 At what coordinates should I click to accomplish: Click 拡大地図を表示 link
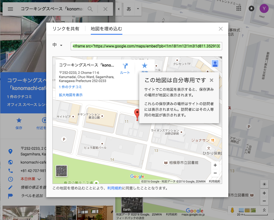71,95
